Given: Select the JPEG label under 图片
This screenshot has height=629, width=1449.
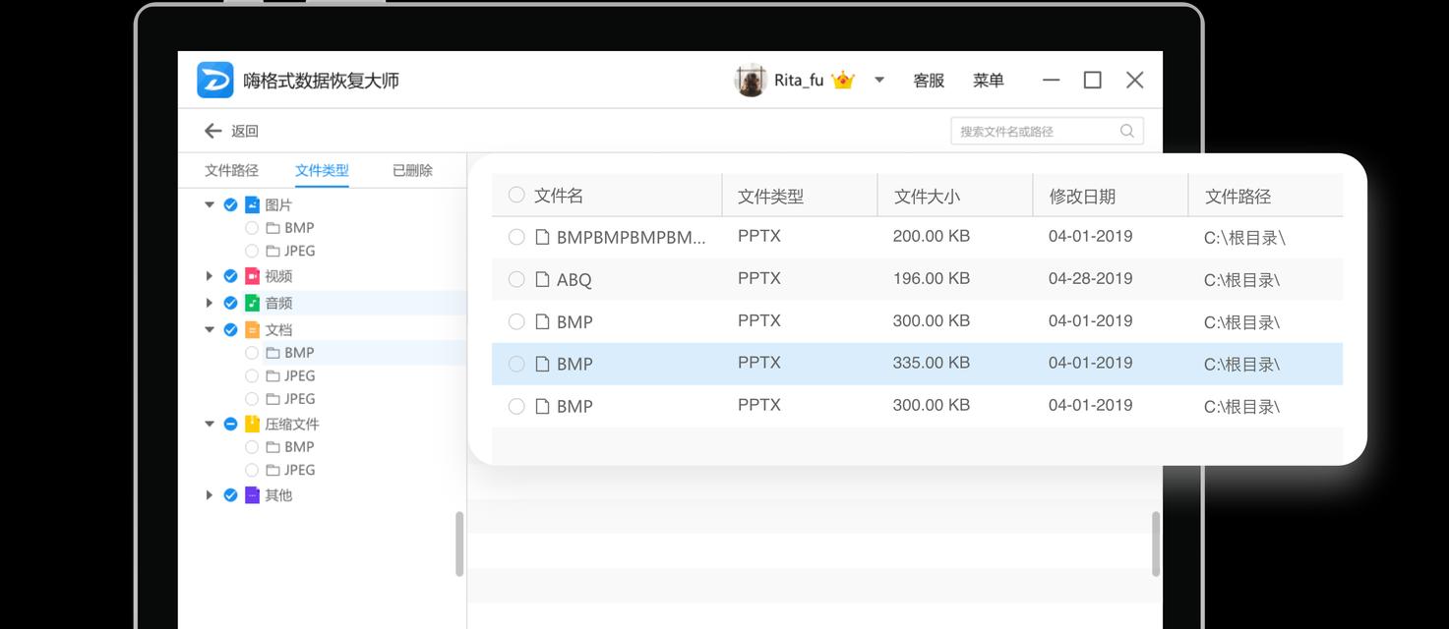Looking at the screenshot, I should tap(300, 251).
